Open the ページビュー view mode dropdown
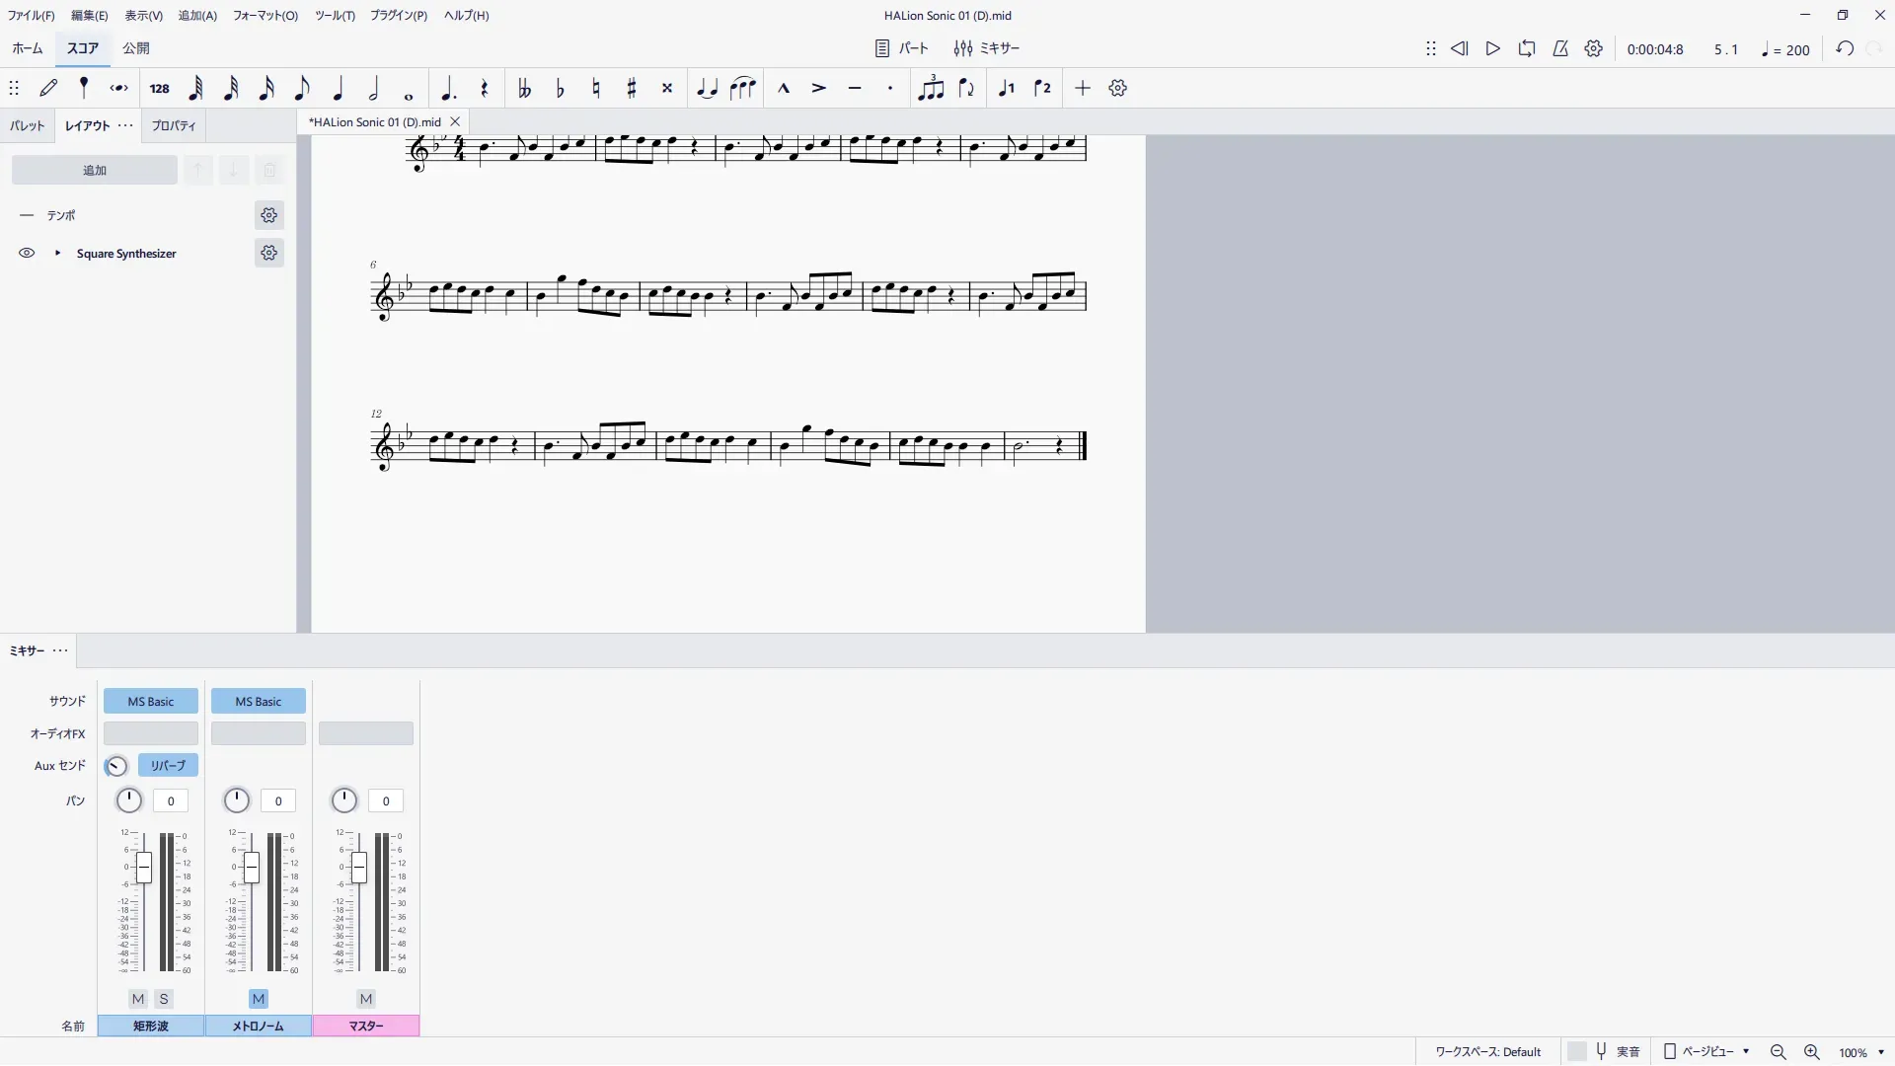The height and width of the screenshot is (1066, 1895). (1707, 1052)
